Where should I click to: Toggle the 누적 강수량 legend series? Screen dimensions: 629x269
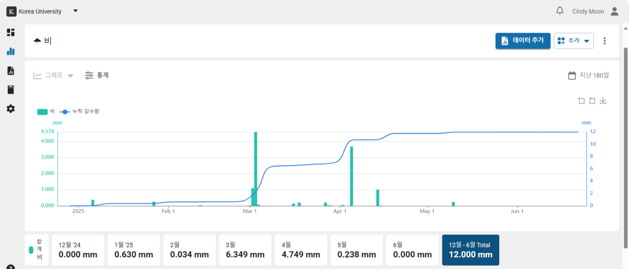[x=80, y=112]
